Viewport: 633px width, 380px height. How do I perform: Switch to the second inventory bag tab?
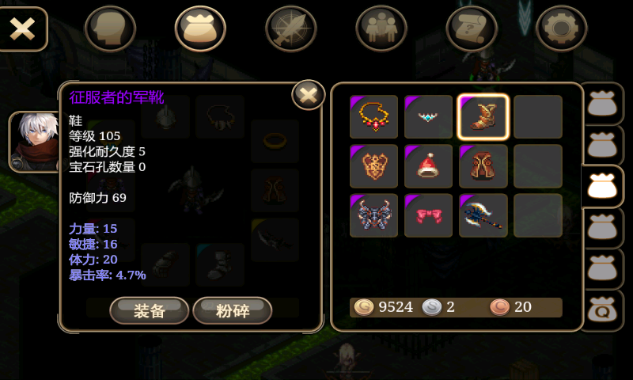[602, 145]
